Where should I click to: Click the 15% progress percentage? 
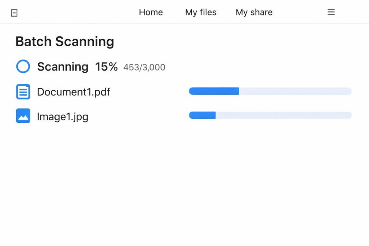pos(106,67)
